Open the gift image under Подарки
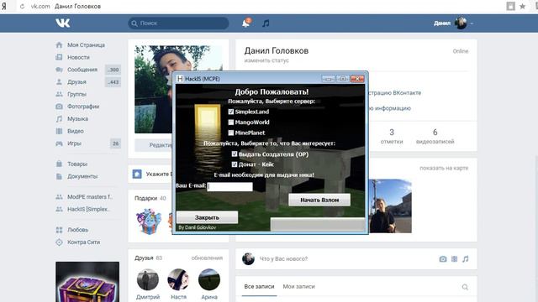 tap(149, 221)
